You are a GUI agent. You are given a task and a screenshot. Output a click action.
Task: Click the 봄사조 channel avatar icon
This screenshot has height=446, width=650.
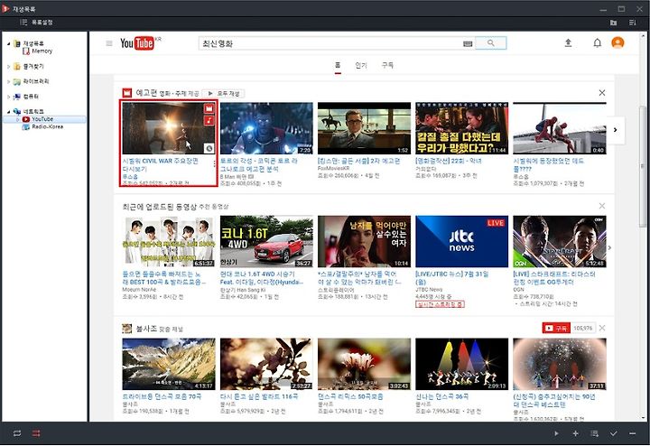tap(127, 329)
